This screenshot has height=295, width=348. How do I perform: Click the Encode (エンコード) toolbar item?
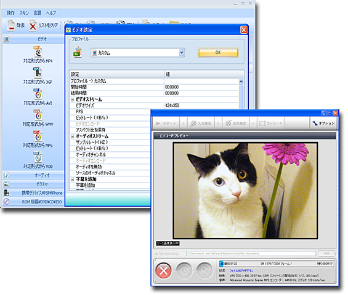(271, 124)
